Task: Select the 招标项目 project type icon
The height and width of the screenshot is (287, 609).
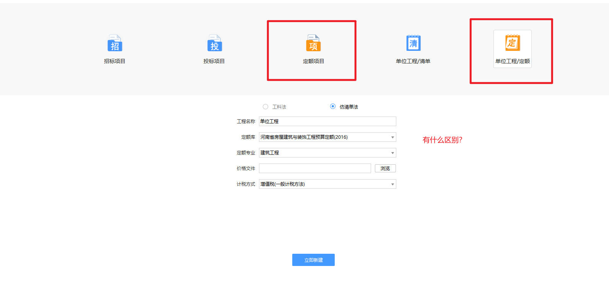Action: [x=115, y=43]
